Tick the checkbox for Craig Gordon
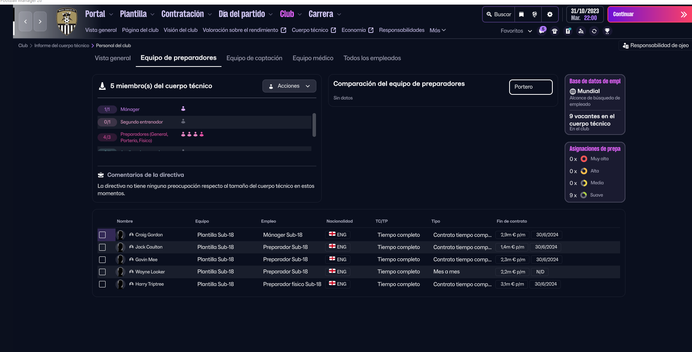The height and width of the screenshot is (352, 692). click(x=102, y=235)
